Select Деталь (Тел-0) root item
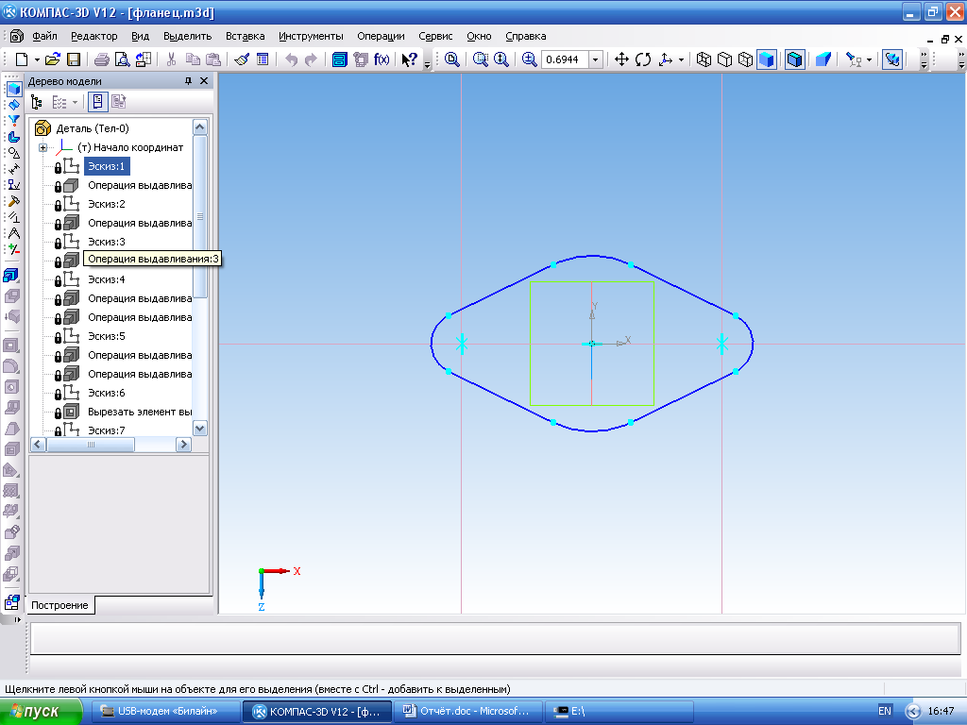967x725 pixels. (x=93, y=128)
